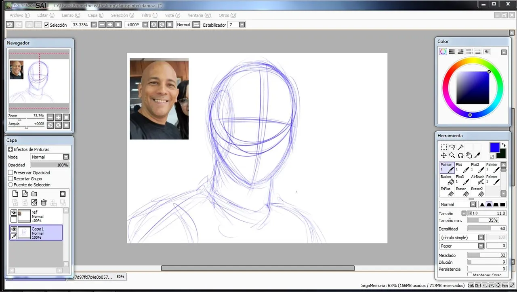Choose the Bucket fill tool
The width and height of the screenshot is (517, 292).
coord(447,180)
